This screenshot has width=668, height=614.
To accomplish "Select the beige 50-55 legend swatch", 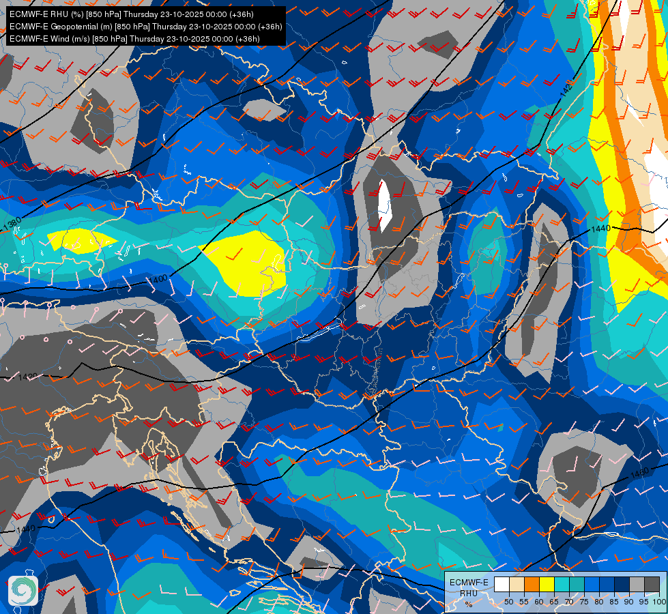I will tap(517, 584).
